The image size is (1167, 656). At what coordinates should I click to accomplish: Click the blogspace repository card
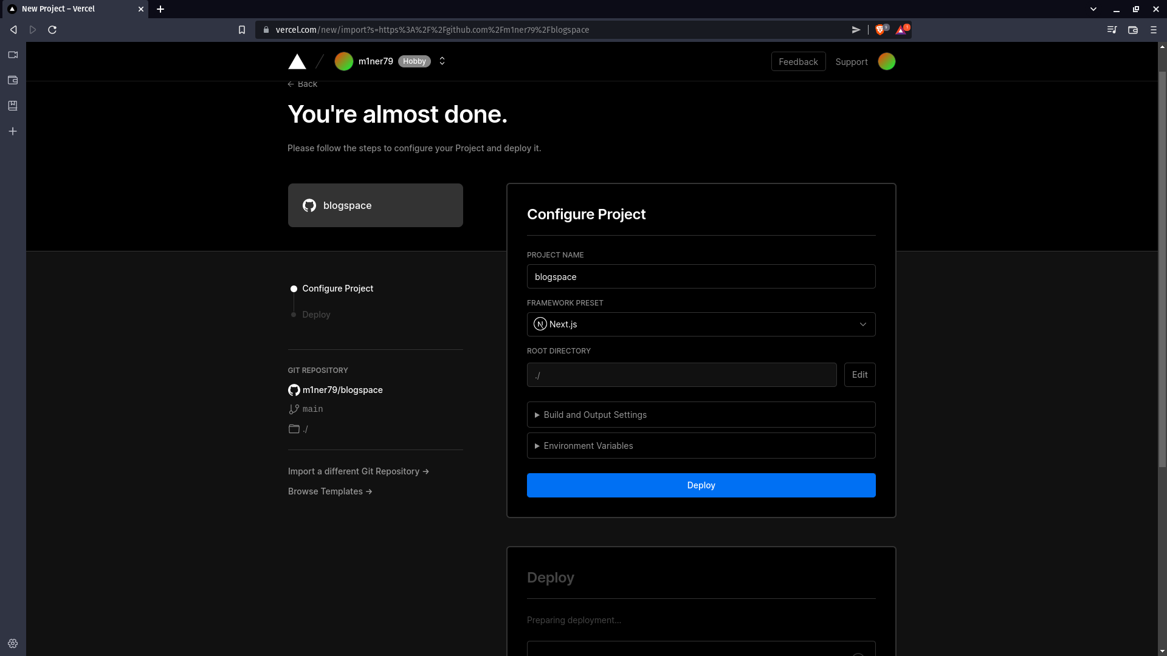[x=376, y=205]
